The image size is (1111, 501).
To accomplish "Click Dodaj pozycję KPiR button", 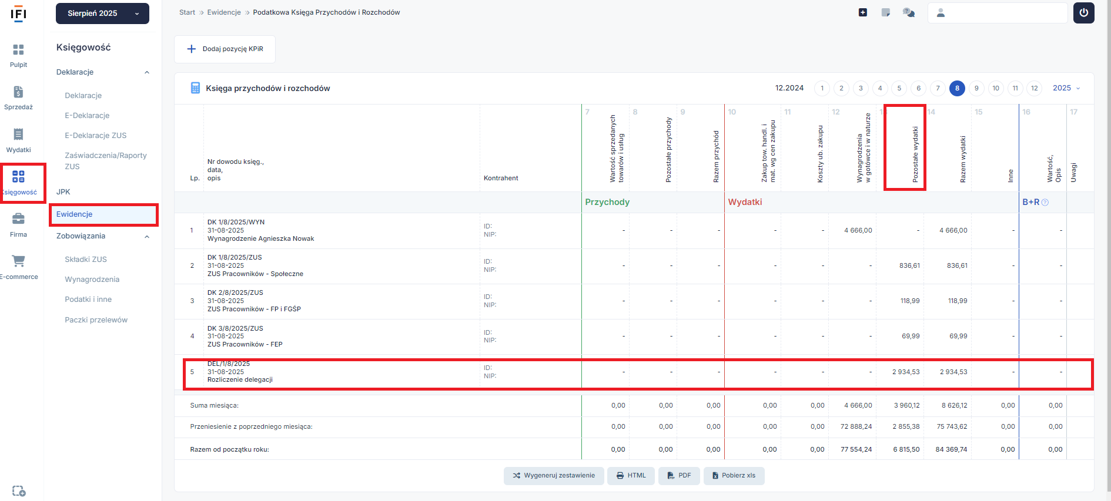I will pyautogui.click(x=225, y=49).
